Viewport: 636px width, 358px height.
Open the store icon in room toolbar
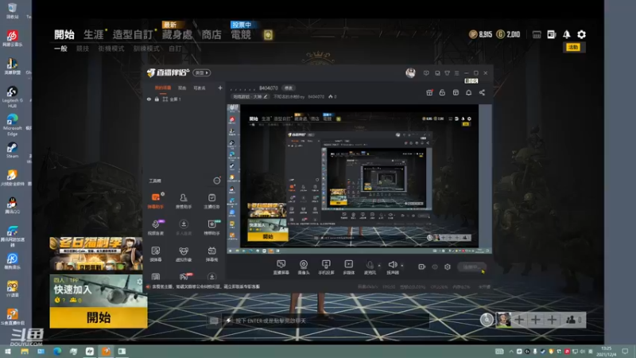[x=456, y=92]
